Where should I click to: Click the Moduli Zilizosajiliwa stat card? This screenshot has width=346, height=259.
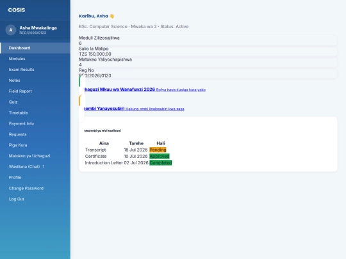click(x=208, y=40)
